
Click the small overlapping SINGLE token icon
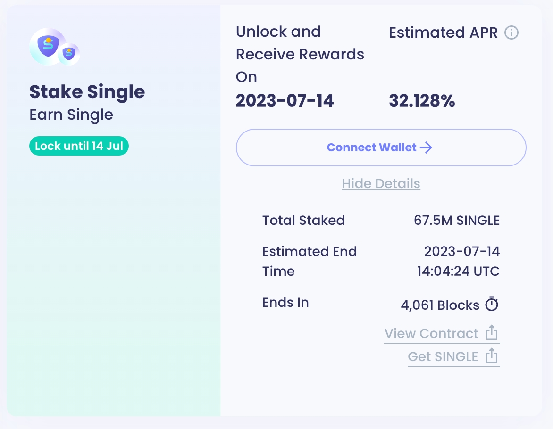point(69,54)
